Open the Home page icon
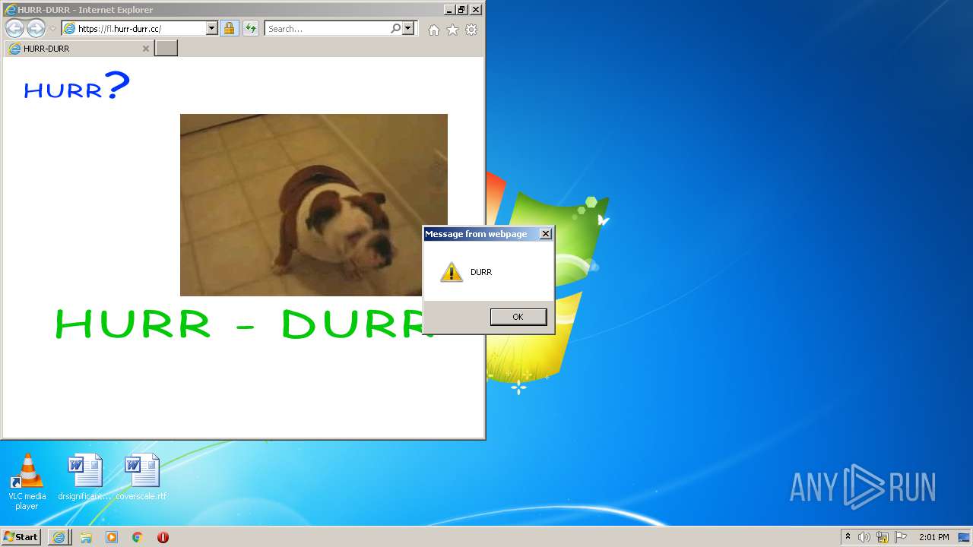Screen dimensions: 973x547 click(x=433, y=30)
